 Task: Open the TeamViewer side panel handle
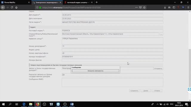click(x=189, y=89)
